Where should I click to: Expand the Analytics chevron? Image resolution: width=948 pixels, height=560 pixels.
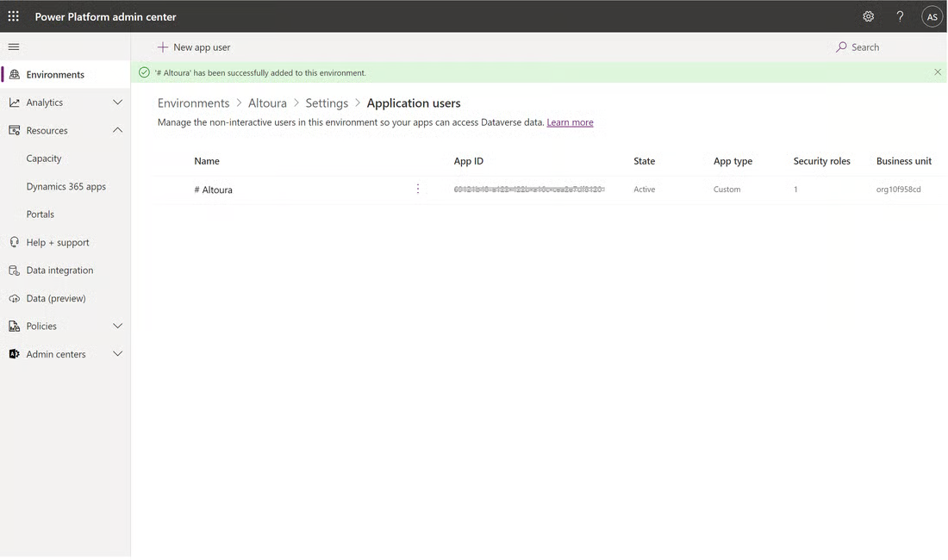(x=118, y=103)
